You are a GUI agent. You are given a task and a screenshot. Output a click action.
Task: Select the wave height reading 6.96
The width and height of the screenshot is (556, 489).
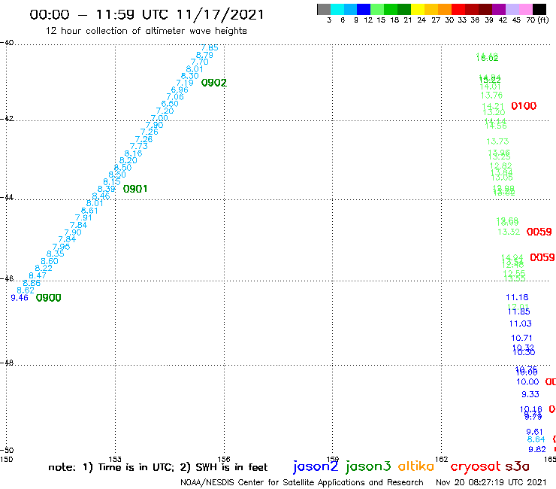point(180,90)
